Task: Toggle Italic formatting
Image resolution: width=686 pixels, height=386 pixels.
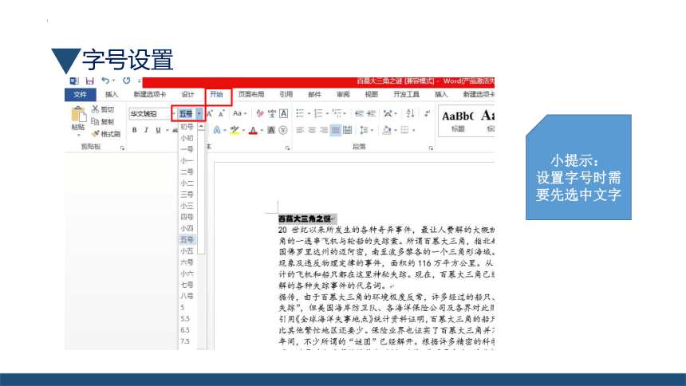Action: (x=146, y=130)
